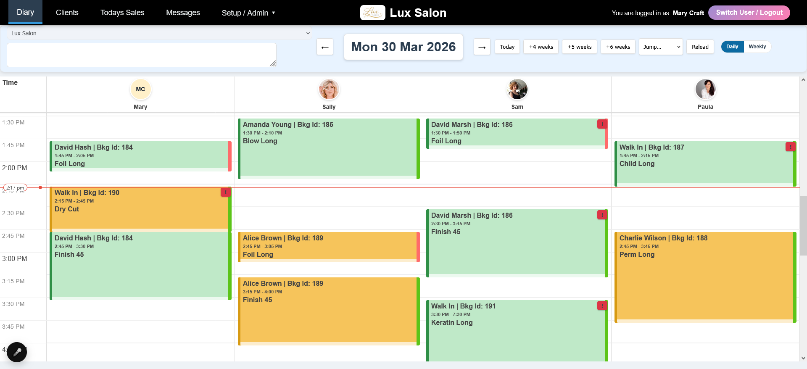Open David Marsh Foil Long booking

[517, 134]
